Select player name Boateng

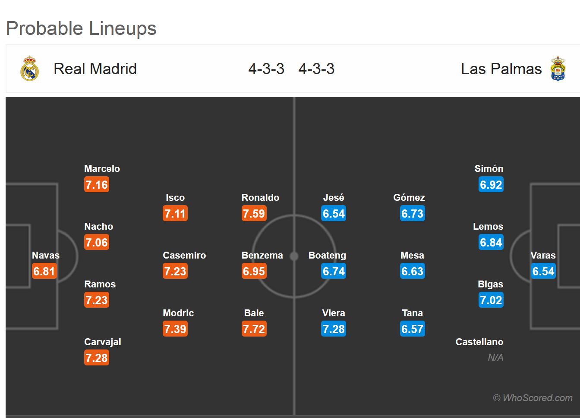pos(327,256)
